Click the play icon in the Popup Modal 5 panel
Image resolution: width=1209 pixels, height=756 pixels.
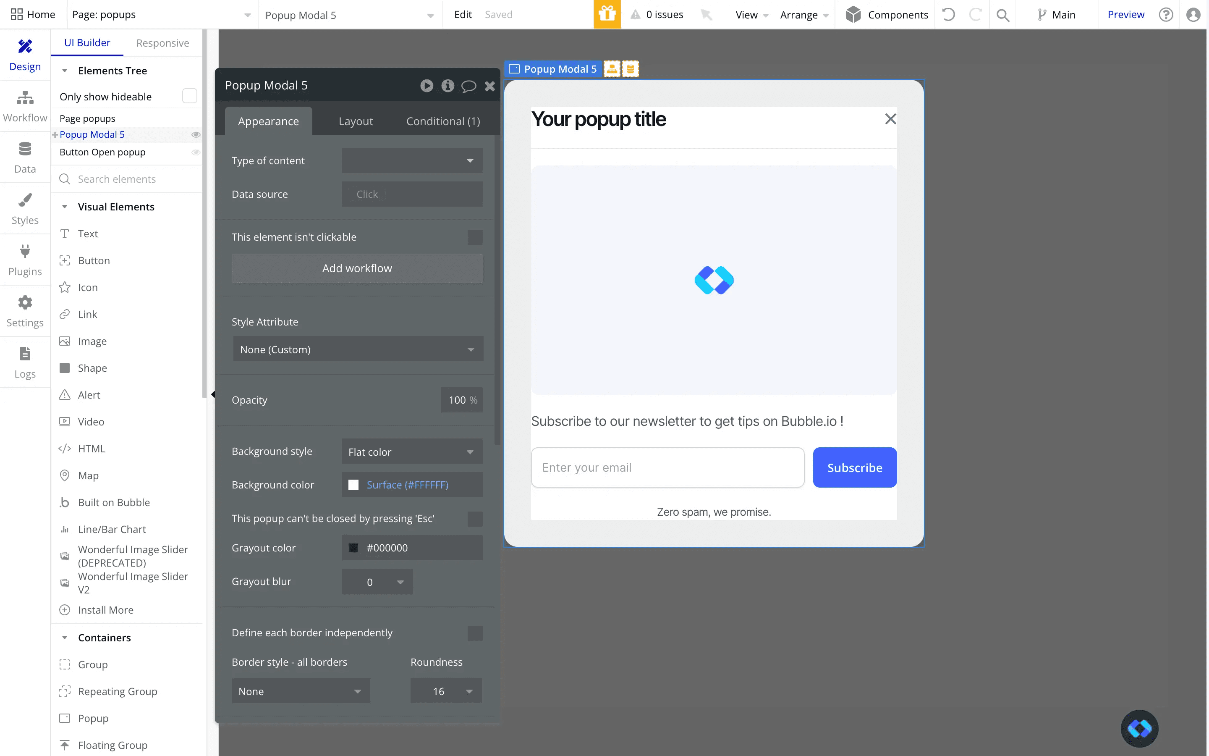click(427, 86)
